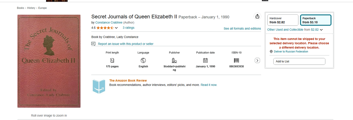
Task: Click the print length page icon
Action: point(112,60)
